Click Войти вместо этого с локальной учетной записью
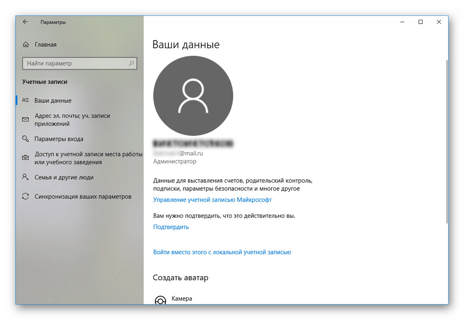Screen dimensions: 464x320 click(x=222, y=252)
